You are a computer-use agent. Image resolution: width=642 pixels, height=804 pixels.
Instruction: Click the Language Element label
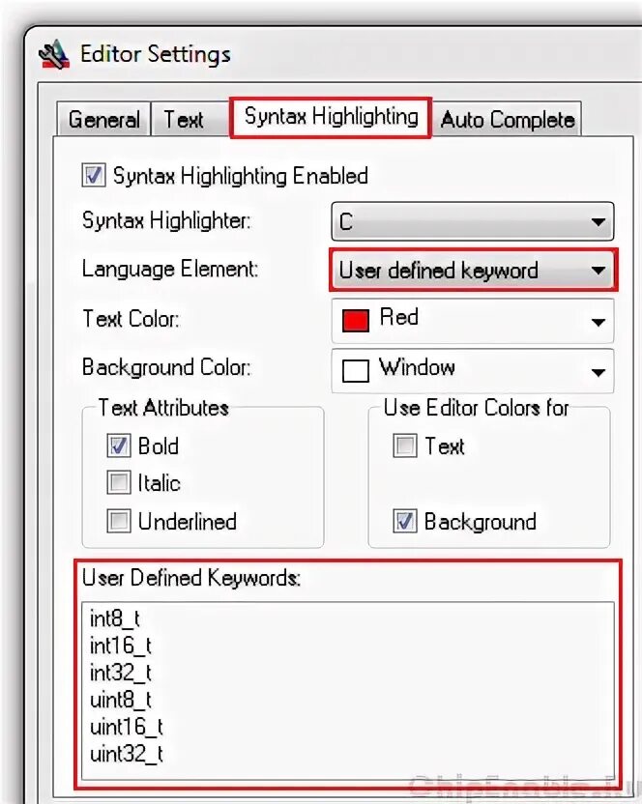click(x=170, y=270)
